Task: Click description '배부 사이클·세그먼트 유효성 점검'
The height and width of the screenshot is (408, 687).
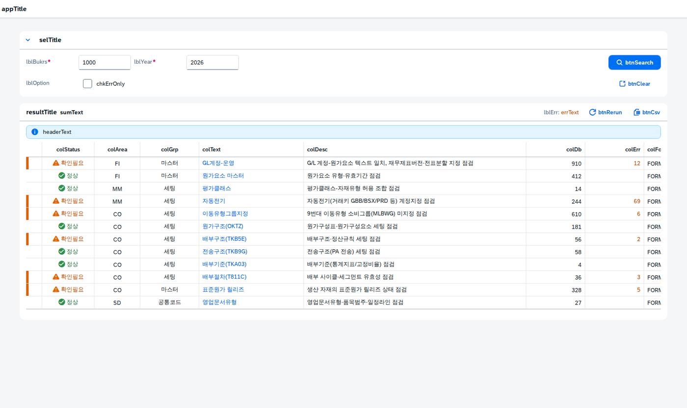Action: point(350,277)
